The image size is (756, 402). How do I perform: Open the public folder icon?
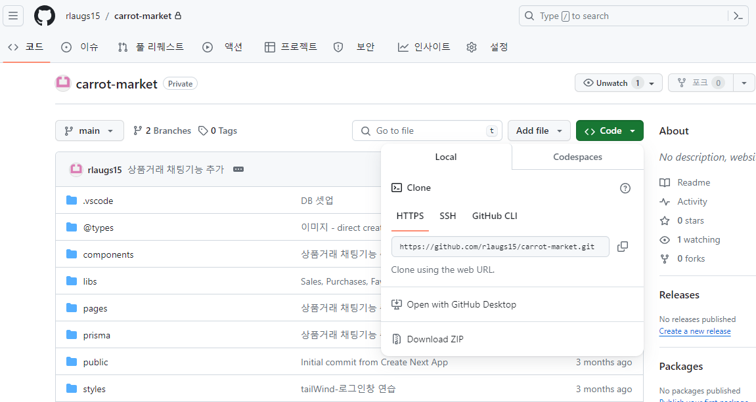pos(72,362)
